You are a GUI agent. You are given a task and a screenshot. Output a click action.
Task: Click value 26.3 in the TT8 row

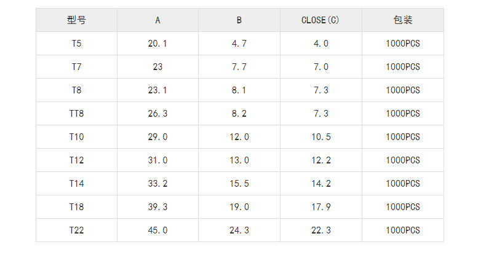157,114
